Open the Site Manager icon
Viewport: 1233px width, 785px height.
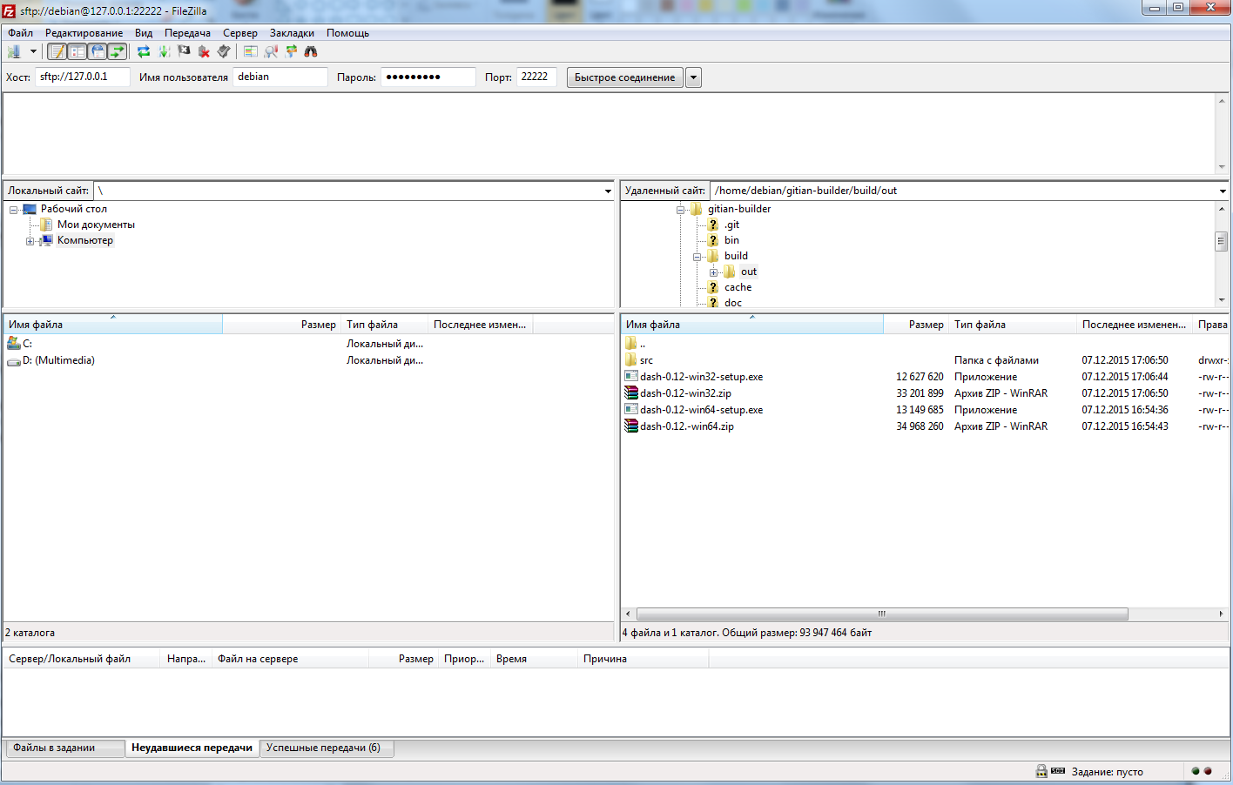(14, 51)
